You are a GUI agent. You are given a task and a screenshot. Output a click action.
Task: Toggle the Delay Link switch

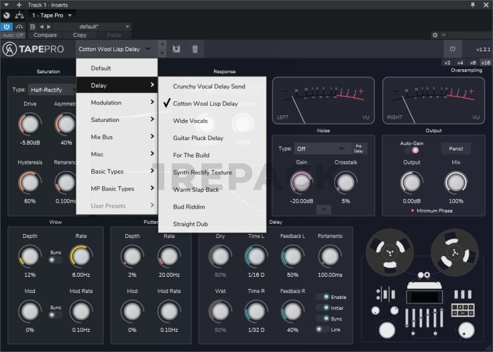321,329
